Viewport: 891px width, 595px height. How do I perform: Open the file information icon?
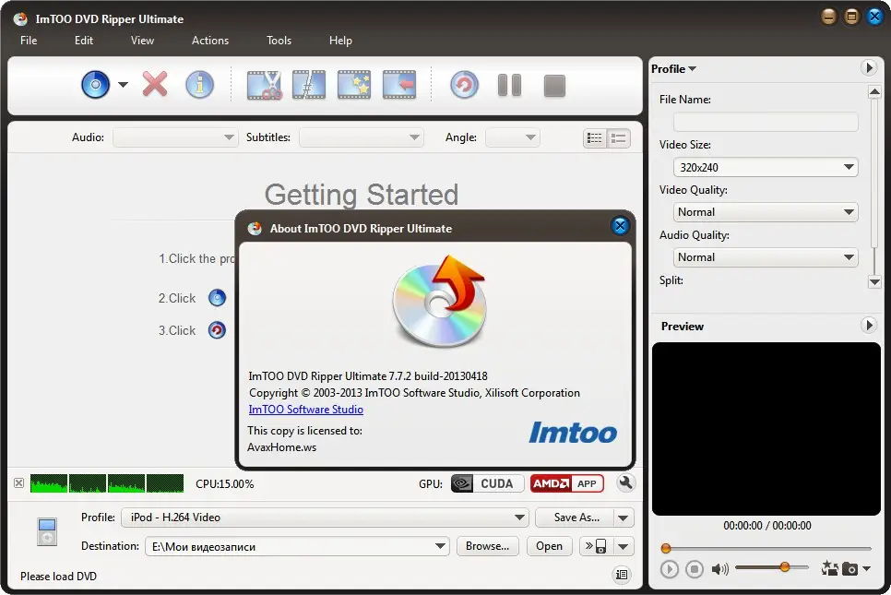199,85
